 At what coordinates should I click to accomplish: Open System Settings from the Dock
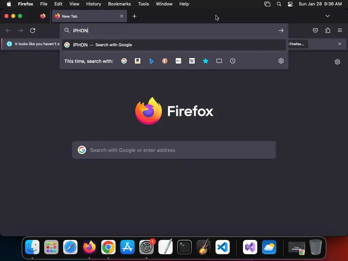click(x=146, y=247)
